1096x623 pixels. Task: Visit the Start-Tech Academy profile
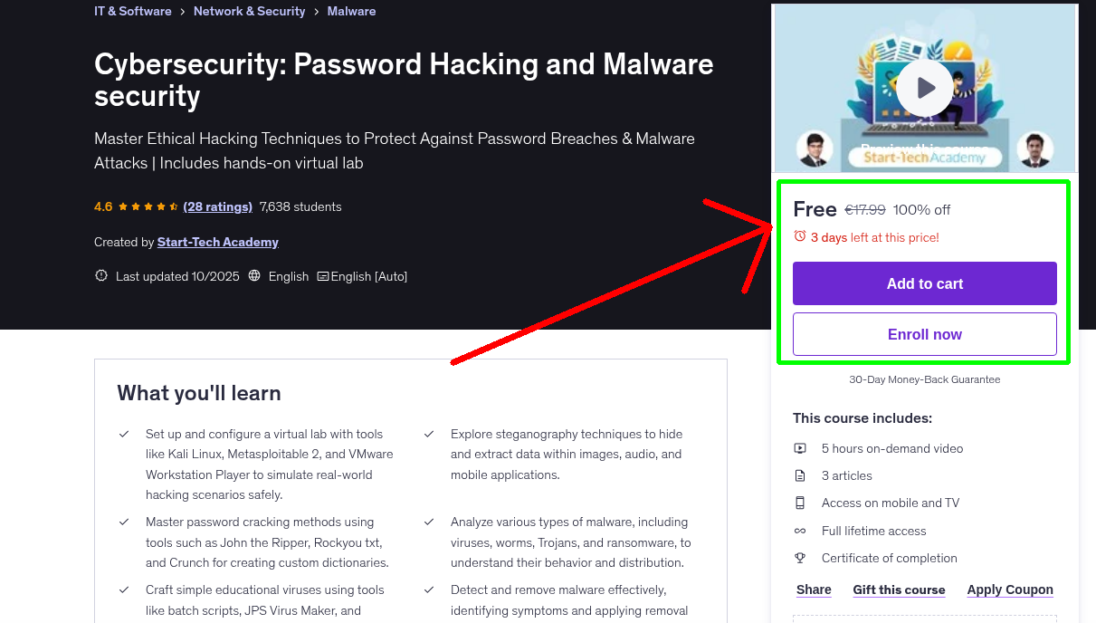click(x=217, y=242)
